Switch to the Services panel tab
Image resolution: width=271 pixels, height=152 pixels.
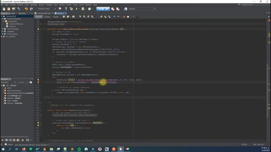[x=22, y=14]
